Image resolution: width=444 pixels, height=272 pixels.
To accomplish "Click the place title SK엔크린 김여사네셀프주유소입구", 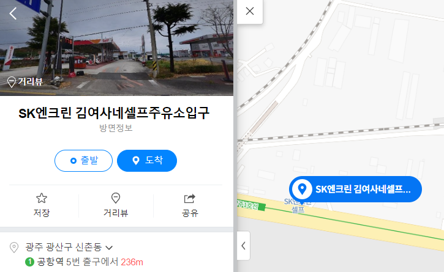I will [114, 113].
